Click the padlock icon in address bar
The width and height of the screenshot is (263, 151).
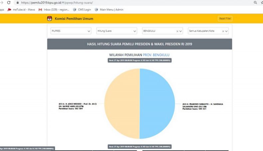[x=17, y=3]
